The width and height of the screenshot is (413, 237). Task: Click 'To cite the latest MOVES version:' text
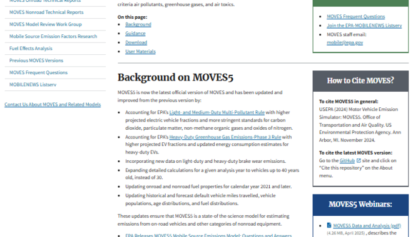point(355,153)
